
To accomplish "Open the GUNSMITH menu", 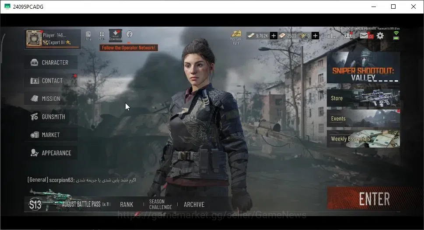I will 51,117.
